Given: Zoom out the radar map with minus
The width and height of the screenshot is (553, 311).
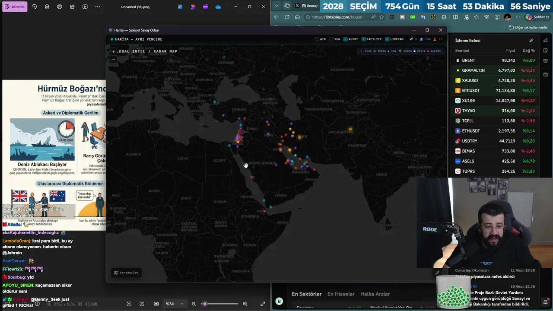Looking at the screenshot, I should pyautogui.click(x=113, y=59).
